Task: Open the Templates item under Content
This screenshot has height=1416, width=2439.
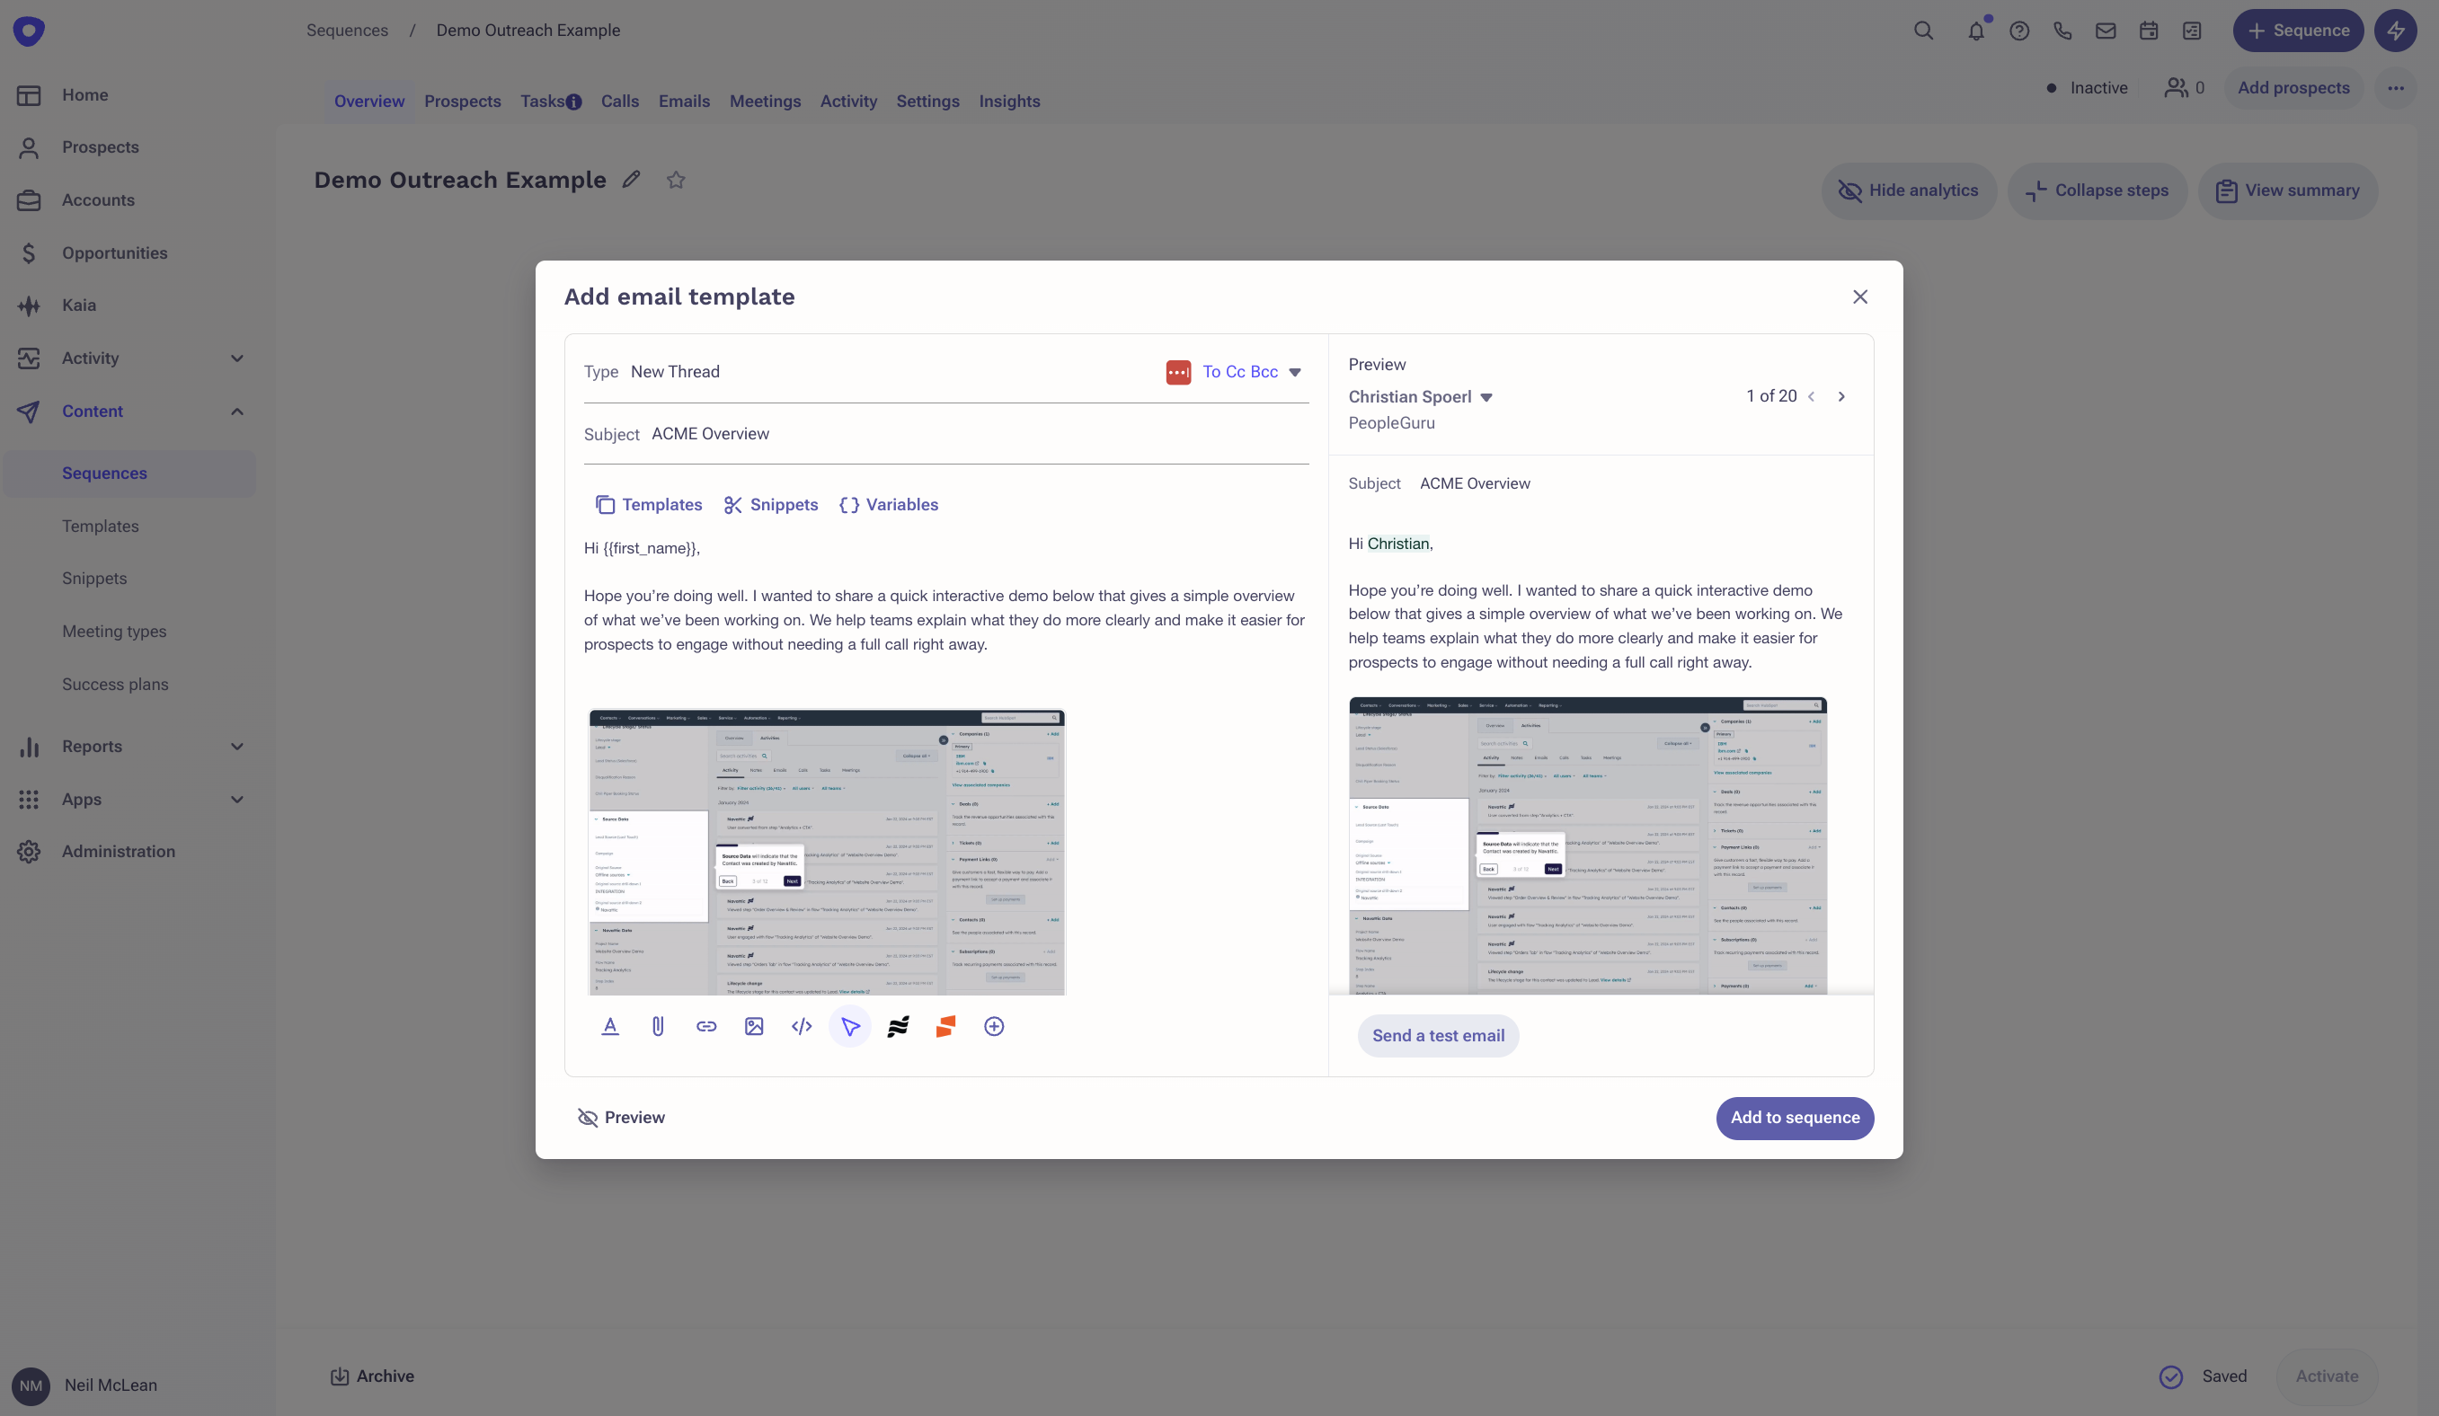Action: (x=101, y=526)
